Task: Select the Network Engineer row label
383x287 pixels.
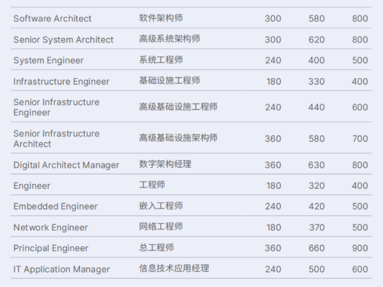Action: 50,227
